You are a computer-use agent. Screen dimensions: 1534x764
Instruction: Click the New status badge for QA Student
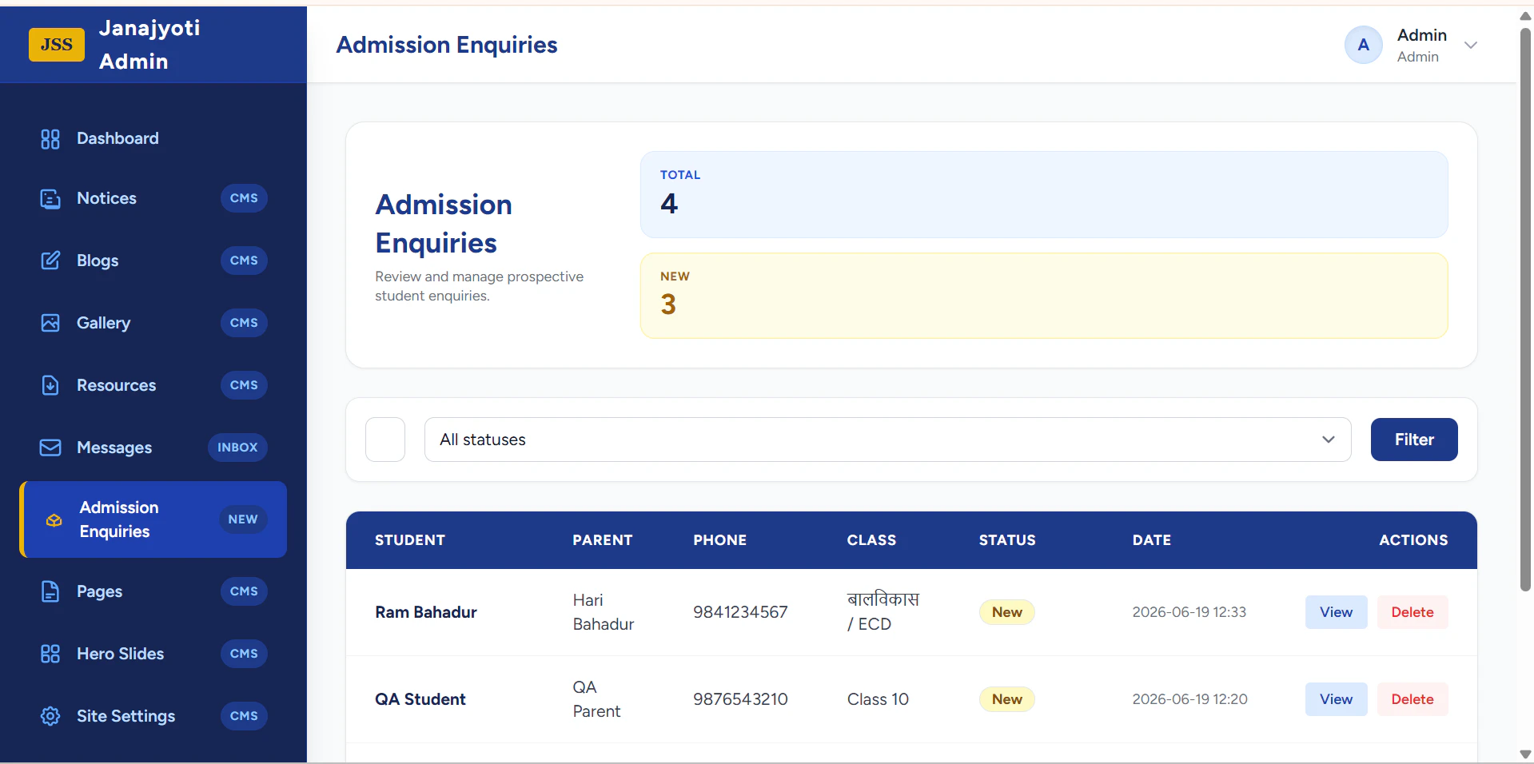point(1007,699)
